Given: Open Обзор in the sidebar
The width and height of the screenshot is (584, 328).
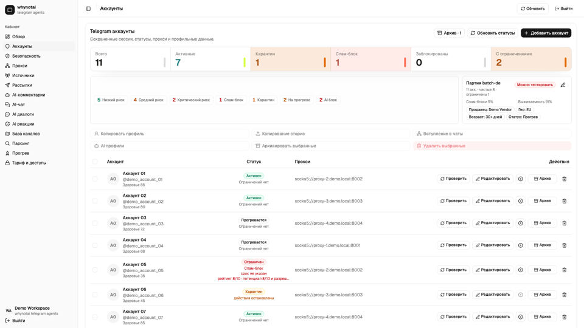Looking at the screenshot, I should pyautogui.click(x=39, y=36).
